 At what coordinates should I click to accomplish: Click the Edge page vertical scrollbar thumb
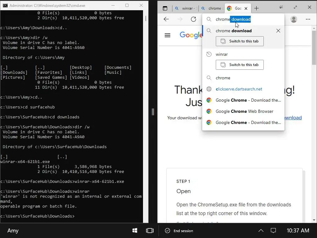(x=314, y=48)
